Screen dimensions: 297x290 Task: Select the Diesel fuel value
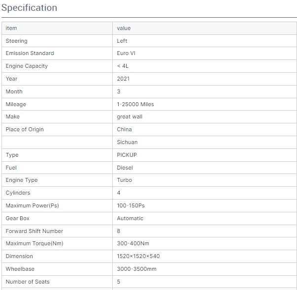click(x=125, y=168)
